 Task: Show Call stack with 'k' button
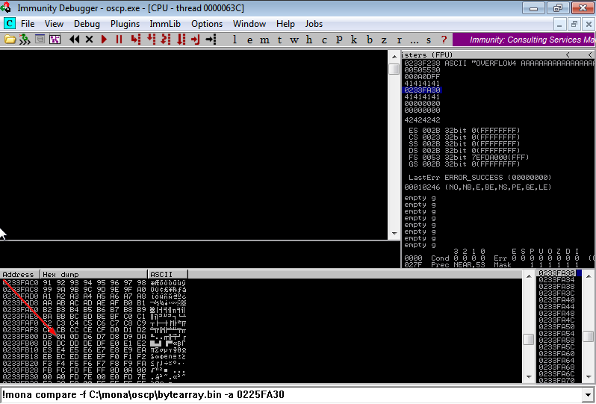(354, 40)
